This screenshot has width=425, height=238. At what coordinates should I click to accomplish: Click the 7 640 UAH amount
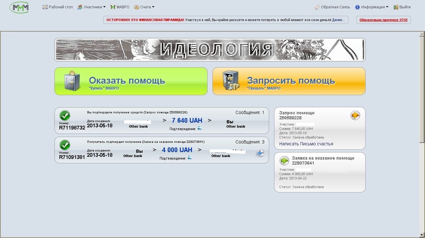tap(187, 121)
